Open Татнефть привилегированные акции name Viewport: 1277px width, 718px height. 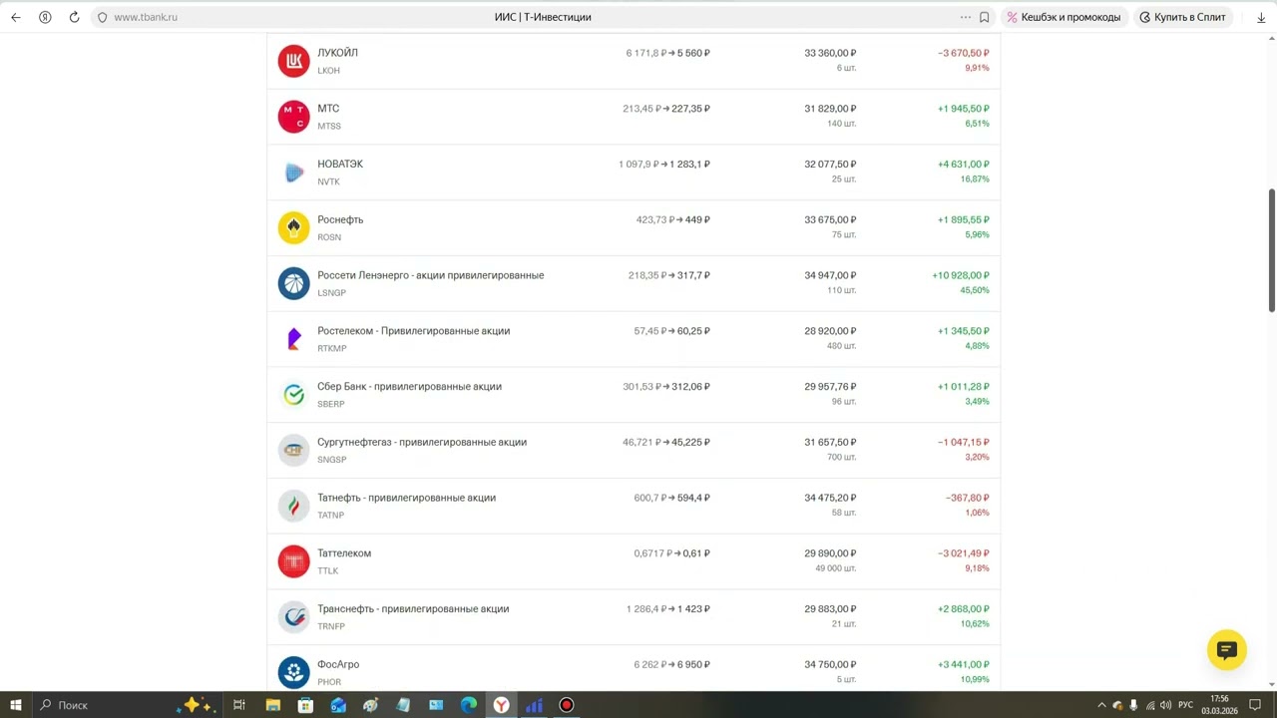tap(407, 498)
